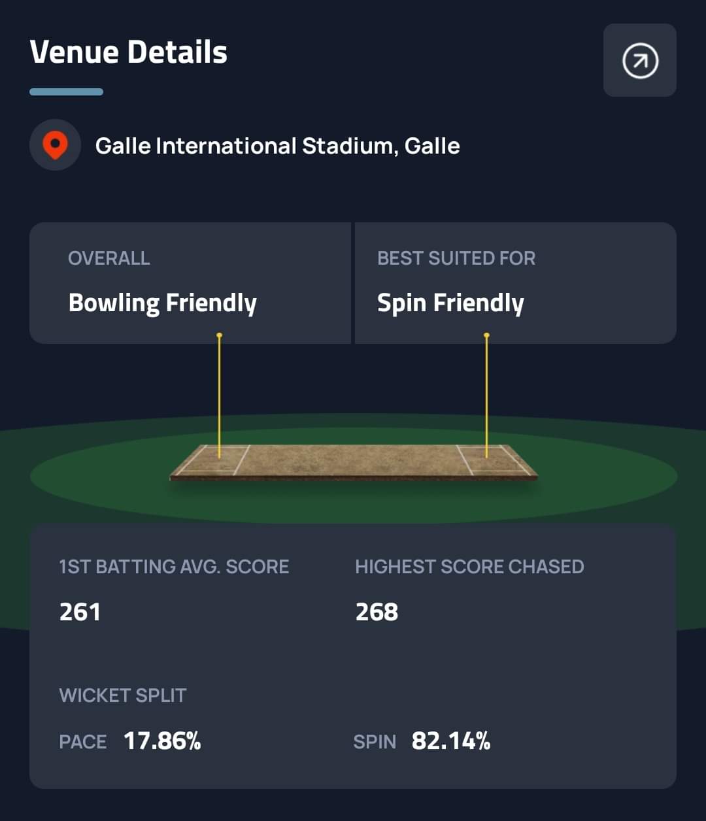Click the Venue Details heading

pyautogui.click(x=129, y=52)
